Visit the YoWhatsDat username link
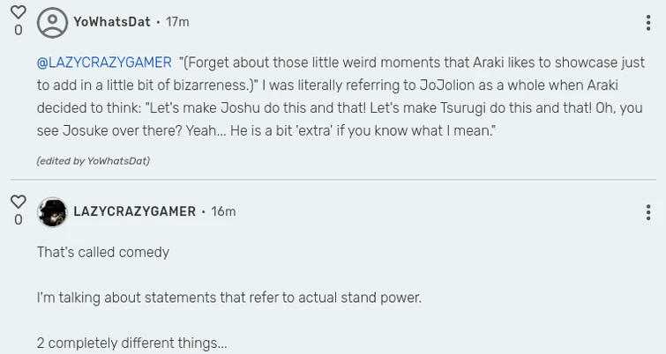This screenshot has height=354, width=666. [x=112, y=22]
